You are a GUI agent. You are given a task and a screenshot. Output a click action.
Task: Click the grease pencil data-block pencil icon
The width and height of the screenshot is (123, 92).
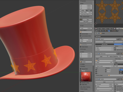coord(81,20)
